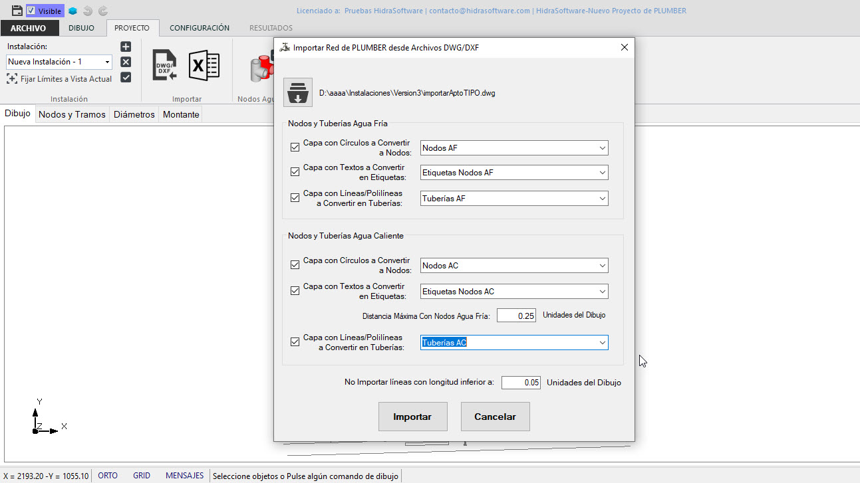Close the import dialog

(624, 48)
